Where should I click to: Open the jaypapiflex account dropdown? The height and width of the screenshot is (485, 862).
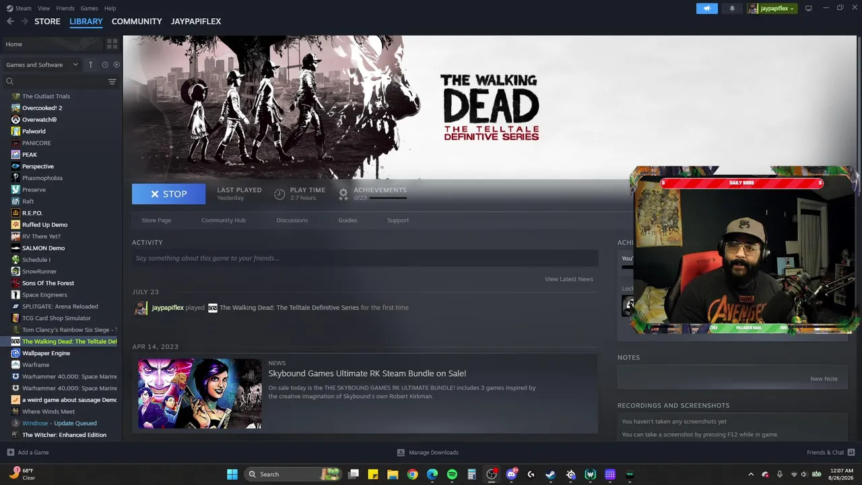(772, 8)
